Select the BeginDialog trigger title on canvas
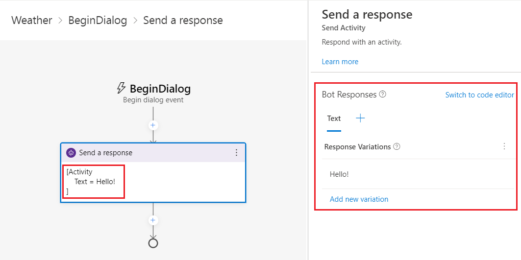This screenshot has width=521, height=260. tap(160, 89)
